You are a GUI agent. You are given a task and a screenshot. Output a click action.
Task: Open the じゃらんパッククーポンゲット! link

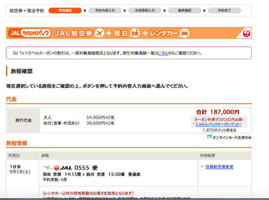point(219,124)
